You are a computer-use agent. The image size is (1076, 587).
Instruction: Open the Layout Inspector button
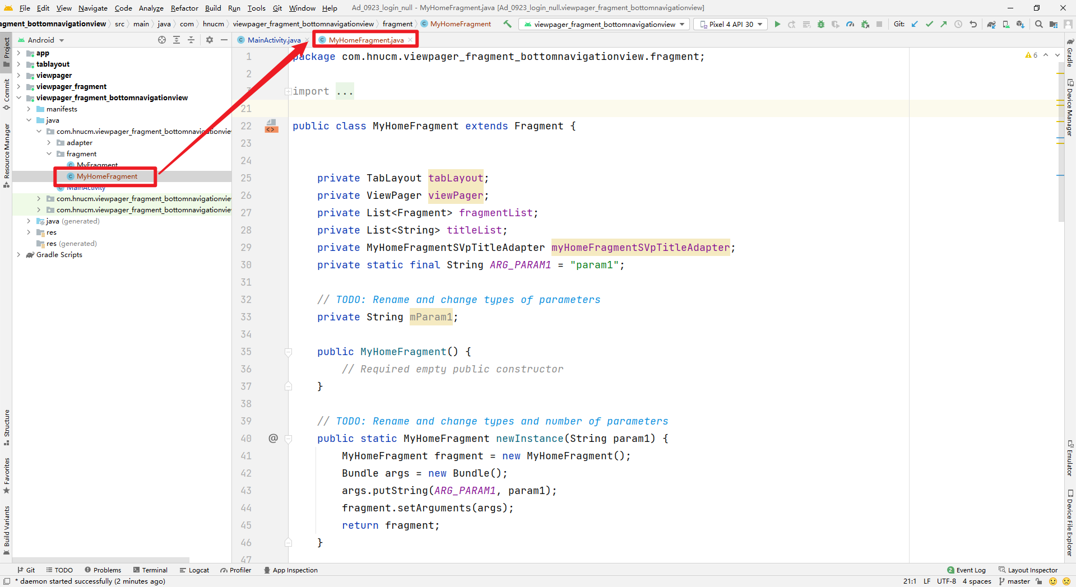click(x=1028, y=570)
